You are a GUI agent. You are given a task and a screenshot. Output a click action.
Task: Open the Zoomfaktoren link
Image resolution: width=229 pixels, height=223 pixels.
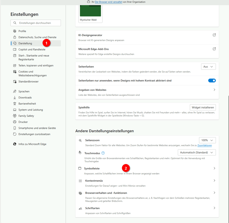pyautogui.click(x=204, y=145)
